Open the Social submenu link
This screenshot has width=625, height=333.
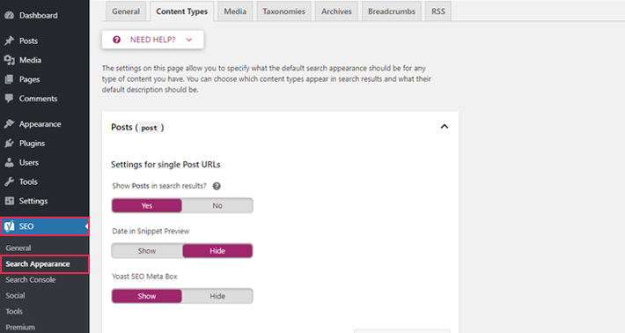(15, 296)
